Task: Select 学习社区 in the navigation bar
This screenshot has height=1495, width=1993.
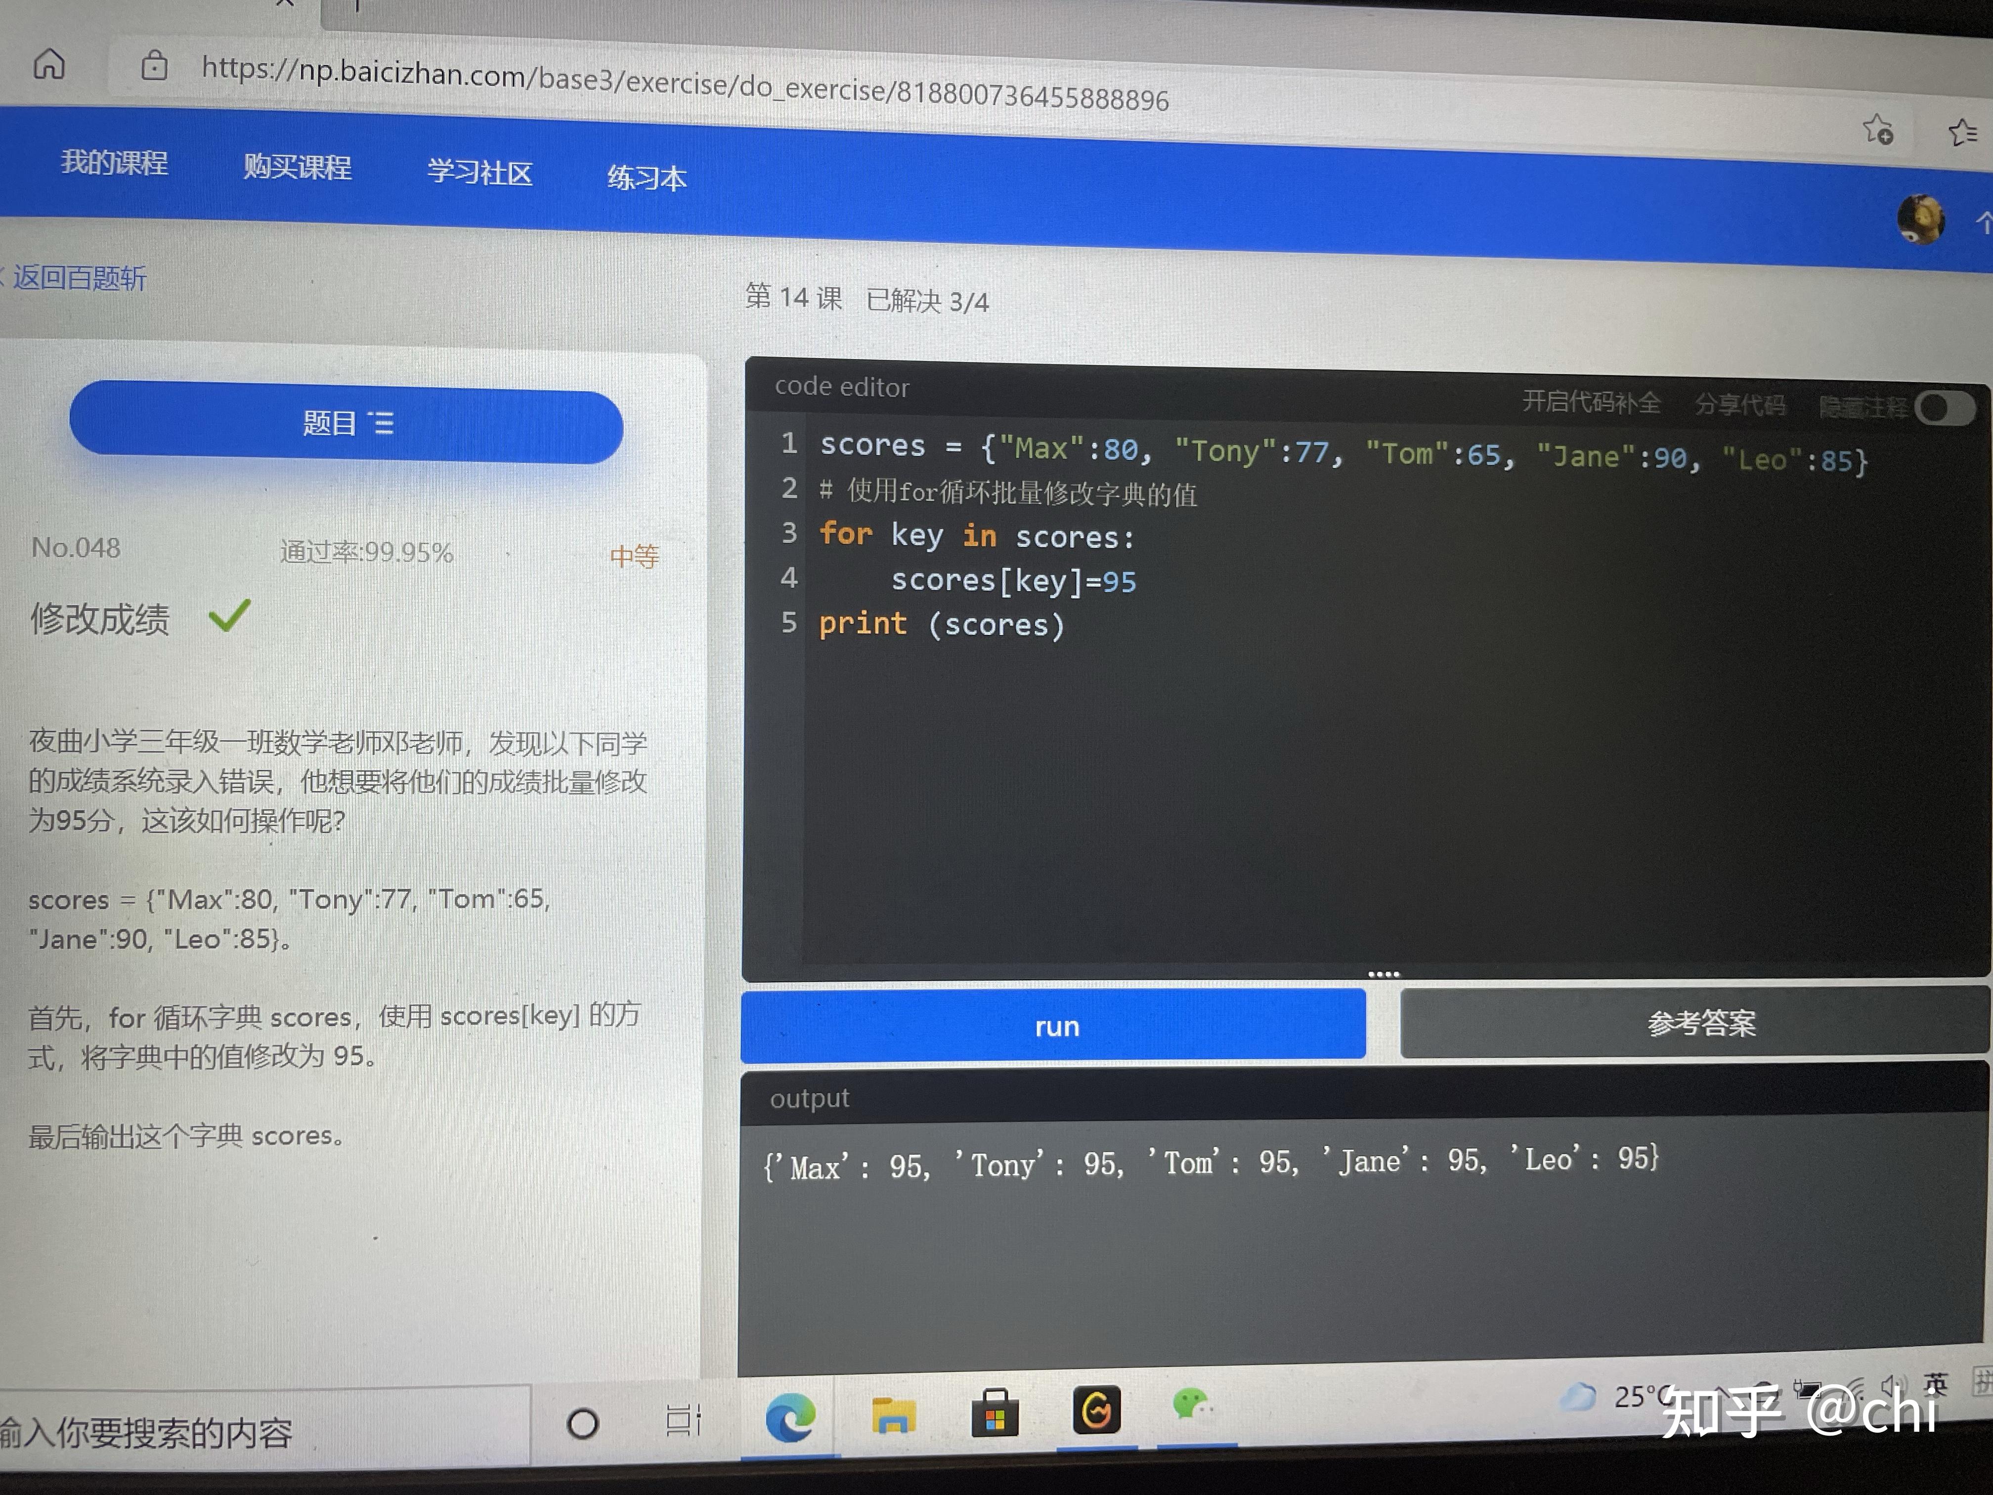Action: tap(480, 172)
